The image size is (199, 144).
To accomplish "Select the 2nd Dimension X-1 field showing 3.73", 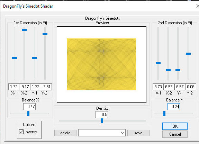I will [x=158, y=87].
